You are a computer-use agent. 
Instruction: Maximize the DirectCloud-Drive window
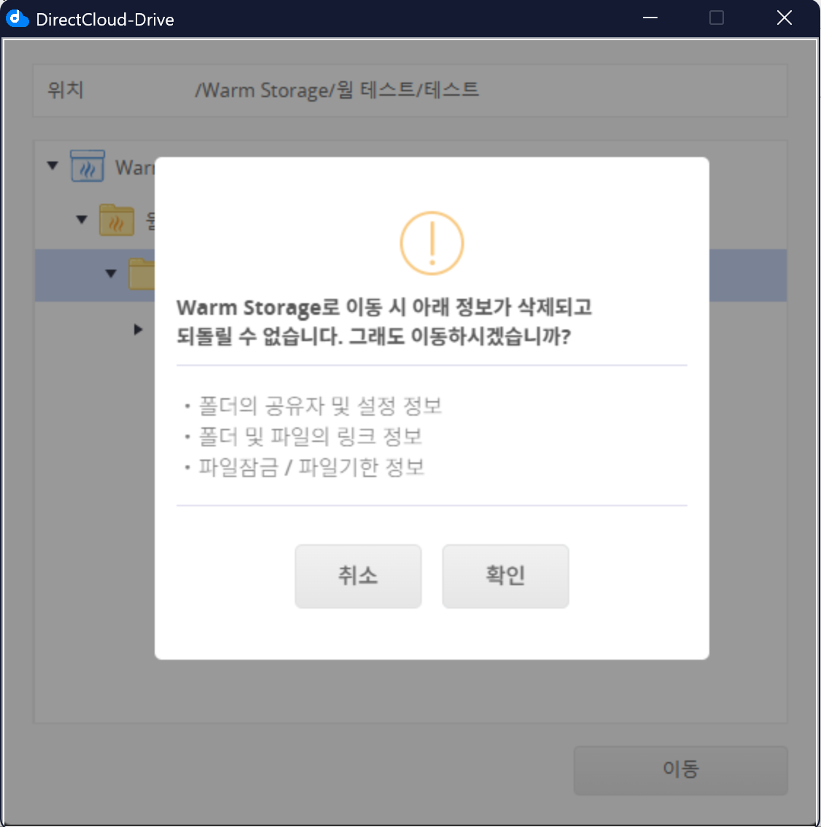click(x=717, y=18)
